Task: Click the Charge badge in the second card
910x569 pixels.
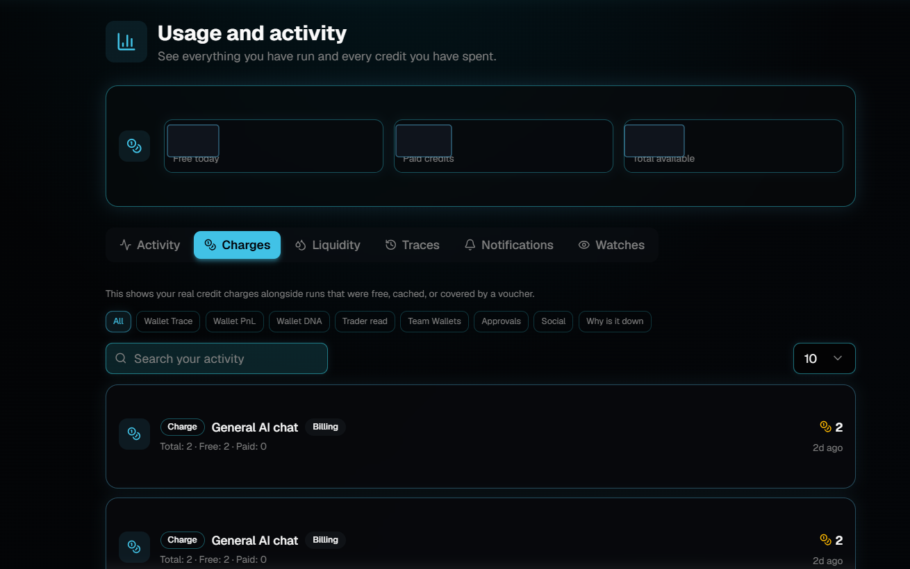Action: tap(183, 540)
